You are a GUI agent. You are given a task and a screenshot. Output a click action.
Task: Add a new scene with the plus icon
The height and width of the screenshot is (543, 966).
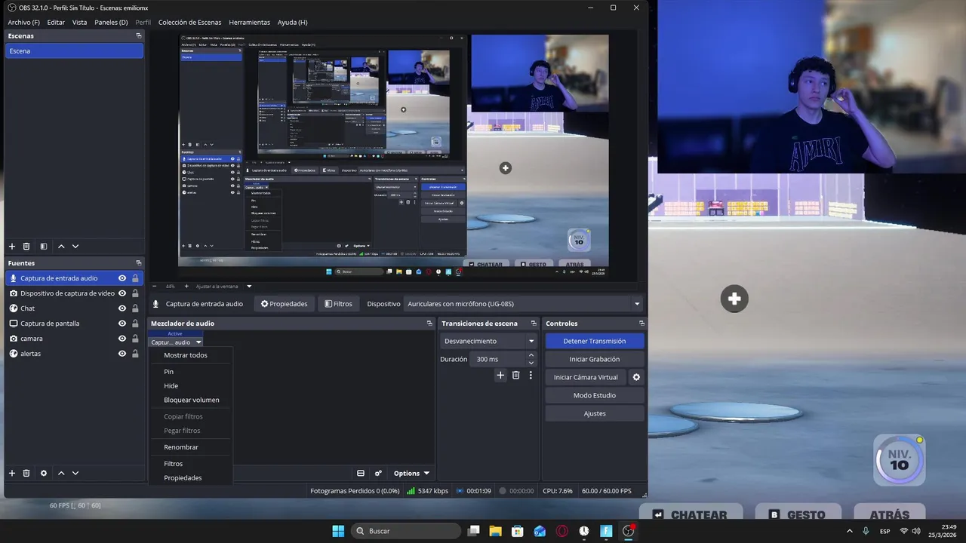12,247
